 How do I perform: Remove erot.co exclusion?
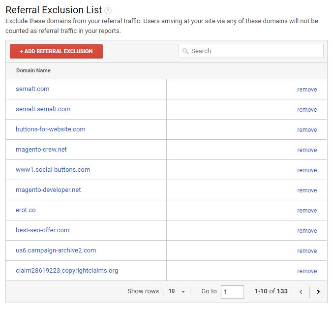307,211
